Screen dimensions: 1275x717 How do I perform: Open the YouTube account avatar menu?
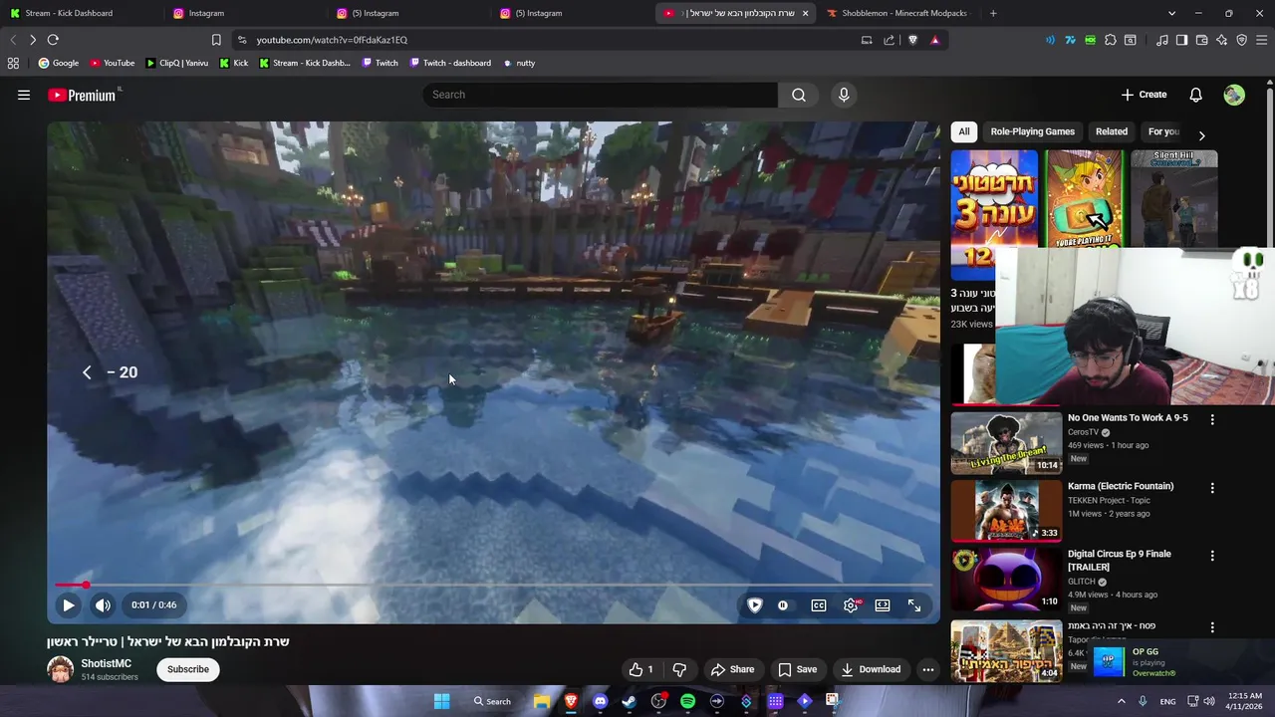coord(1234,95)
